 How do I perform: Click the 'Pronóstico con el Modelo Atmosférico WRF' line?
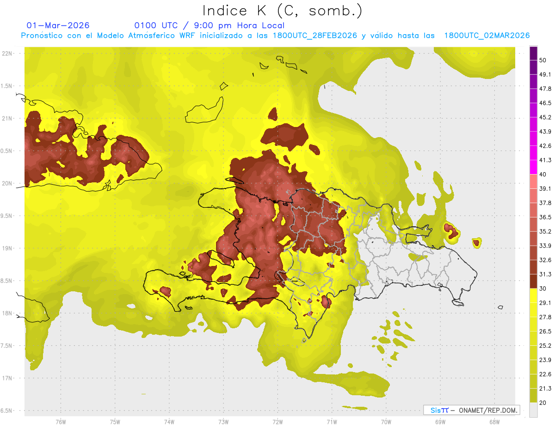tap(275, 36)
